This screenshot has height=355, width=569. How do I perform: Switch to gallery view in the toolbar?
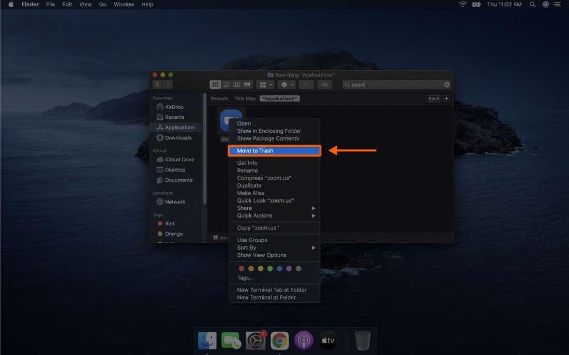(247, 84)
